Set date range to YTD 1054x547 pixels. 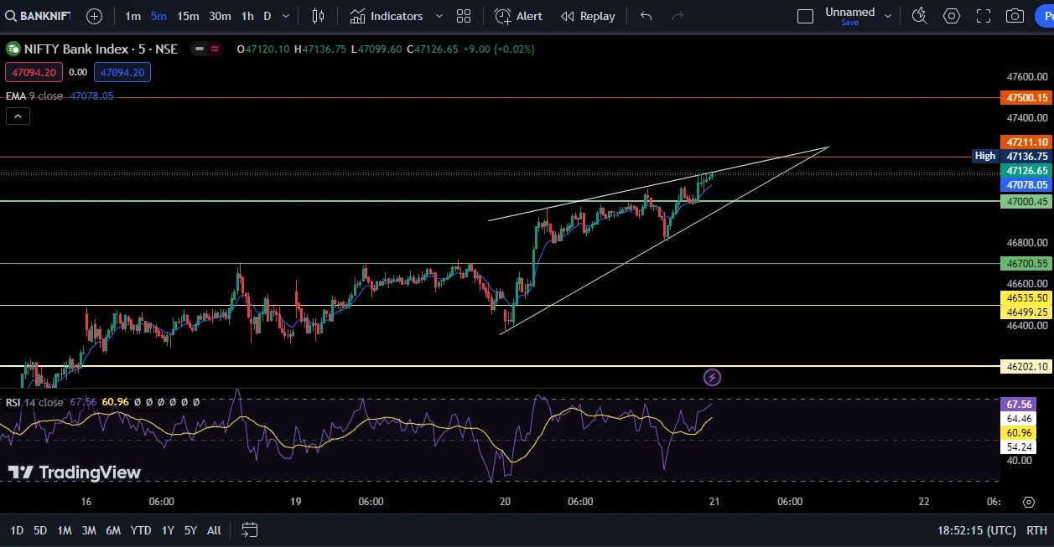141,530
